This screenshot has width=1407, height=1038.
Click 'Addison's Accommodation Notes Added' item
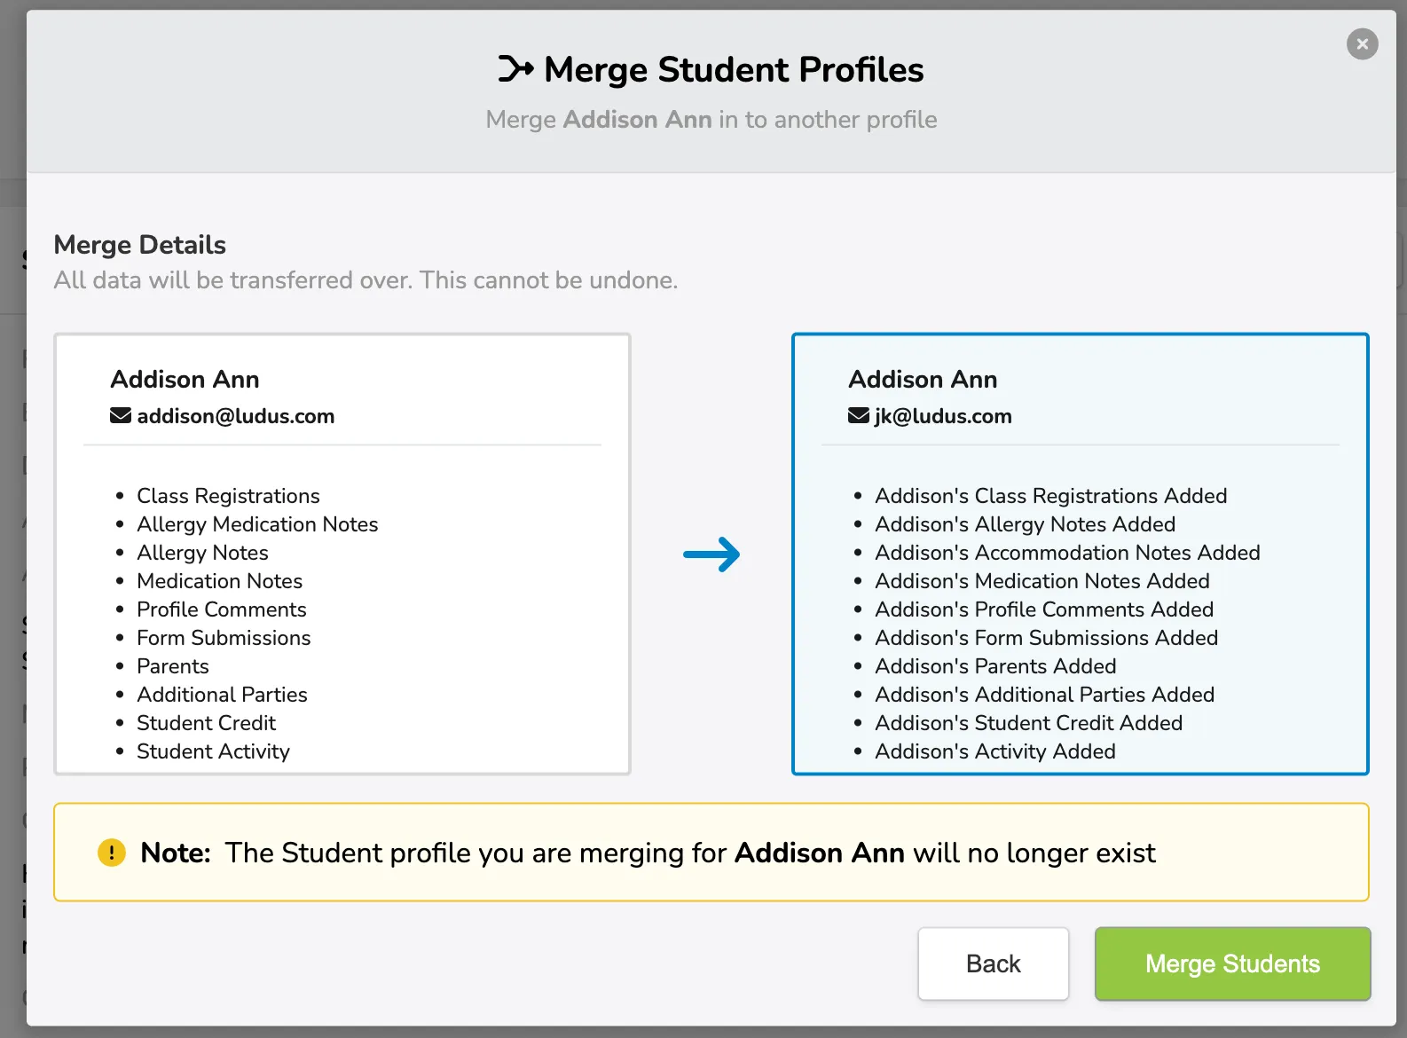[x=1067, y=553]
